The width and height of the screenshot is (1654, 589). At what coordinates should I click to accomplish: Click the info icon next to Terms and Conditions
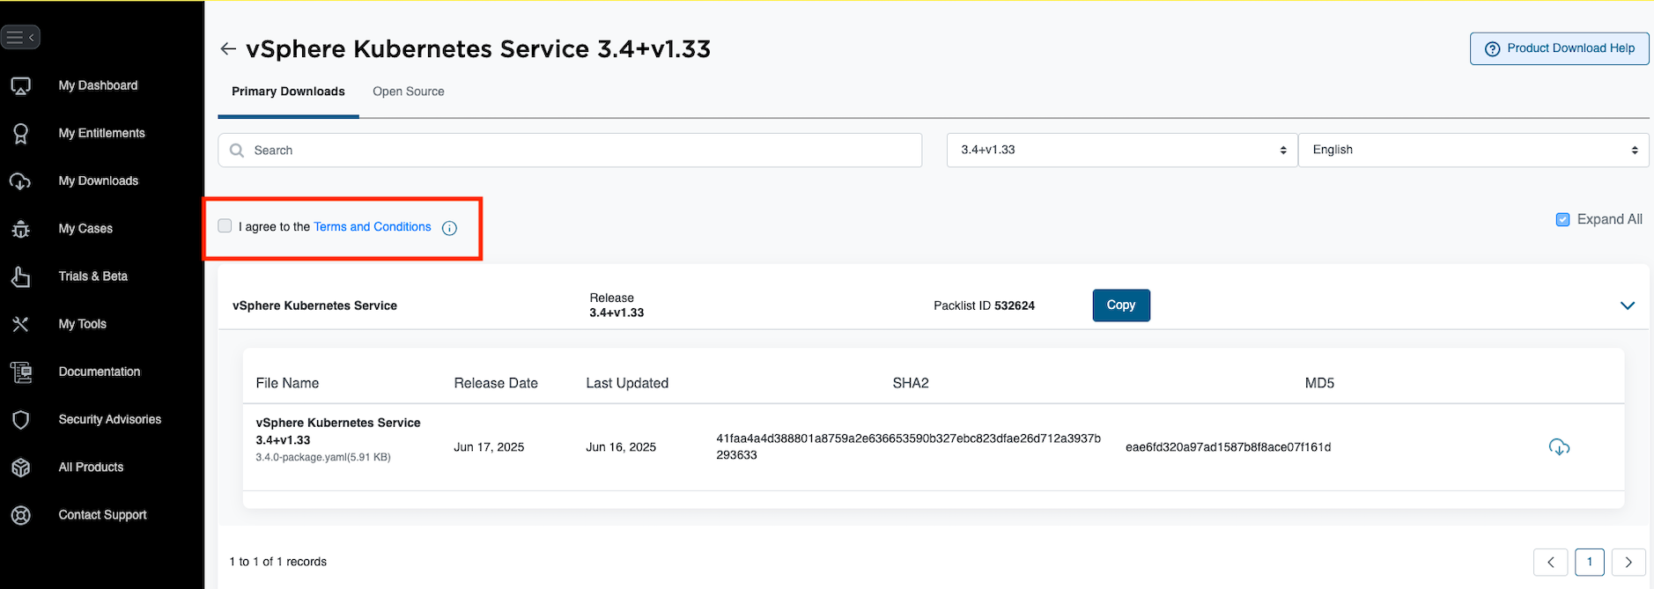(449, 228)
